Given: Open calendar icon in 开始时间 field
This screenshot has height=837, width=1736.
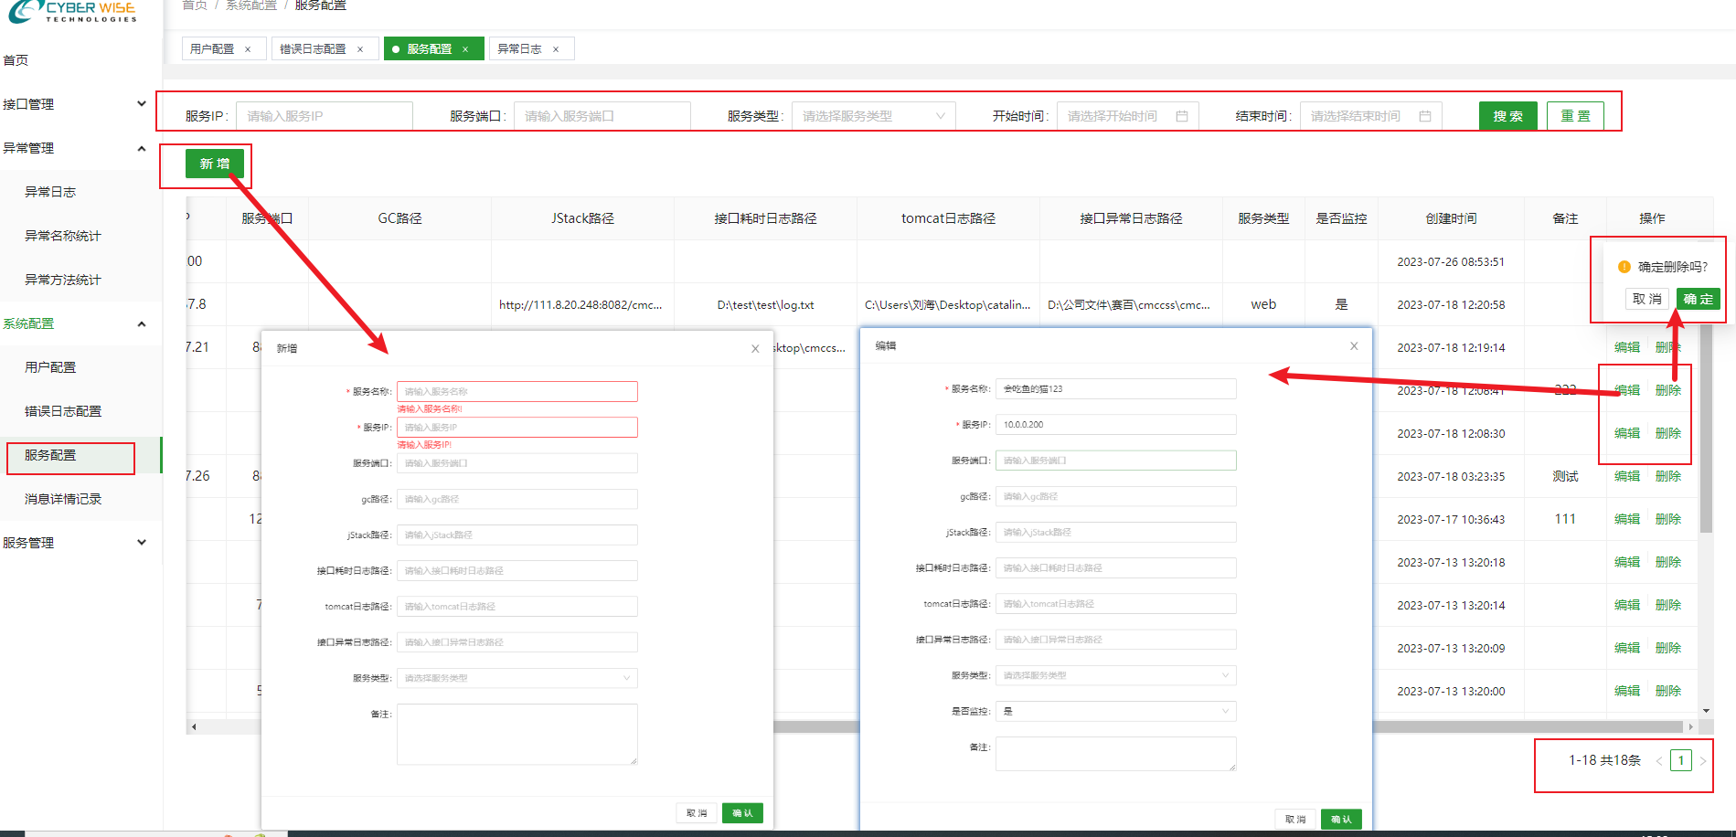Looking at the screenshot, I should click(x=1182, y=116).
